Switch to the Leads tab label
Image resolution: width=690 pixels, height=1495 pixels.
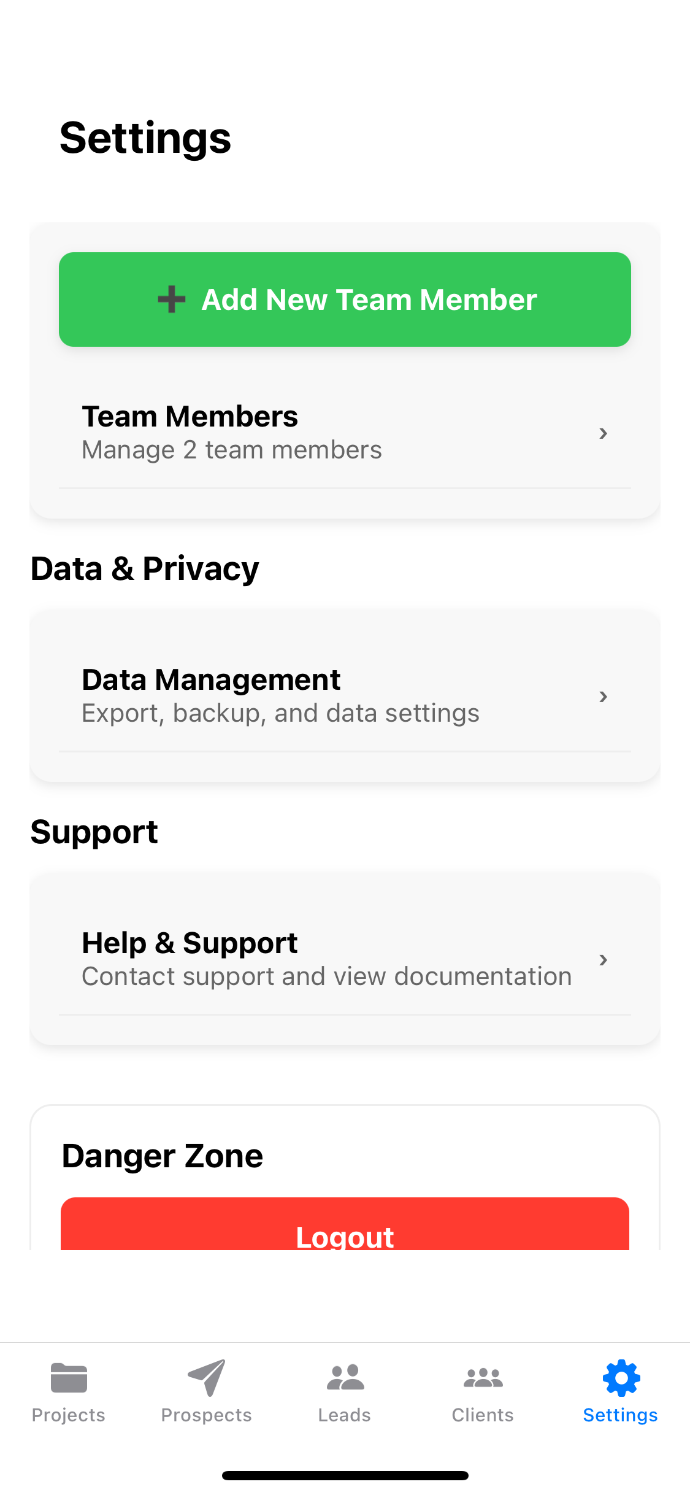coord(345,1415)
